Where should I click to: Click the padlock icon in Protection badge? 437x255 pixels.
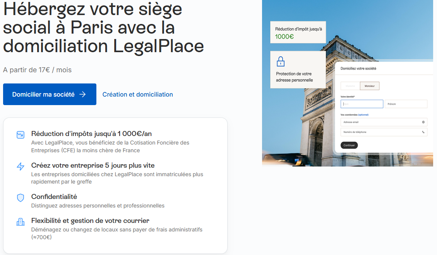(280, 61)
